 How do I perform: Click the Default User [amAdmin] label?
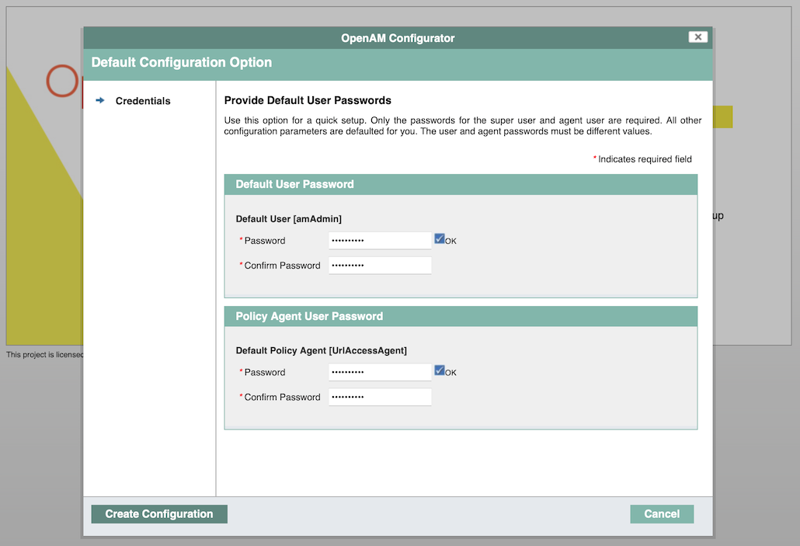click(289, 219)
